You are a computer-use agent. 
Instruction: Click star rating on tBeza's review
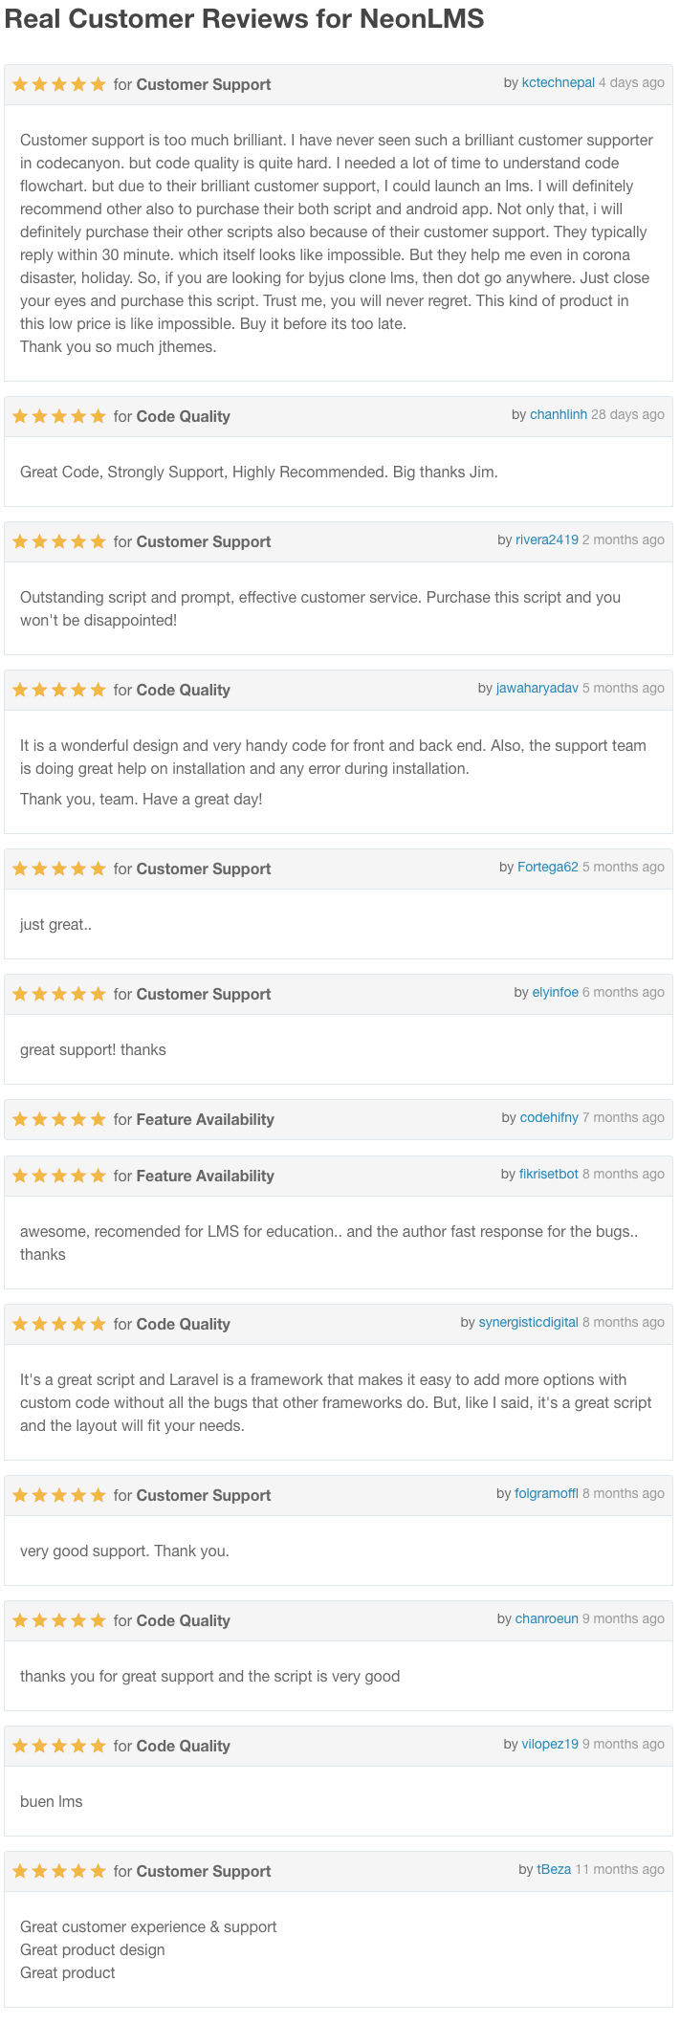[x=59, y=1871]
